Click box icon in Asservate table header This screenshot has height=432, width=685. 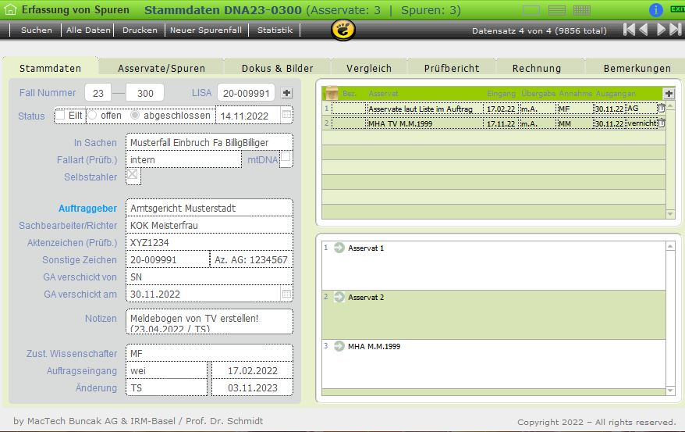332,93
